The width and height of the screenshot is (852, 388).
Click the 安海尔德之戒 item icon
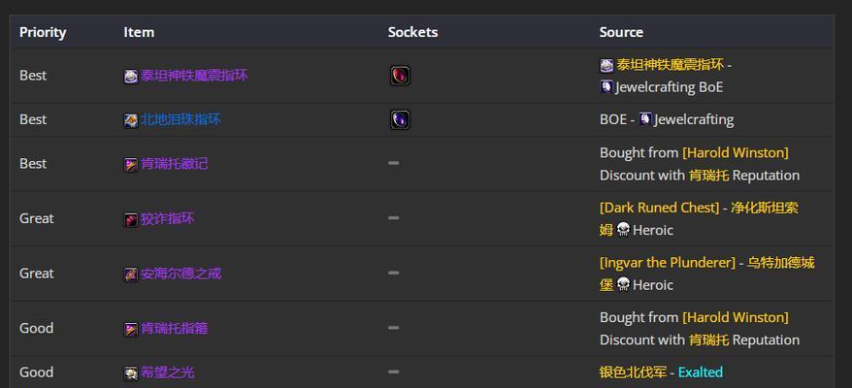pos(131,275)
